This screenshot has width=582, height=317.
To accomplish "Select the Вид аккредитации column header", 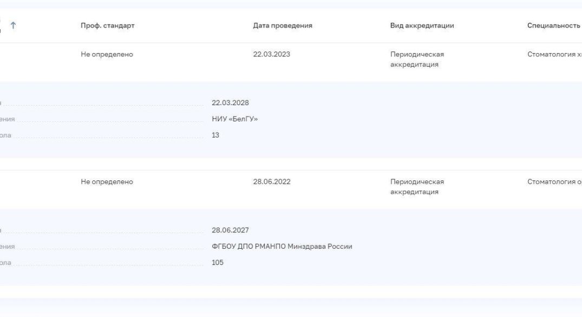I will coord(422,25).
